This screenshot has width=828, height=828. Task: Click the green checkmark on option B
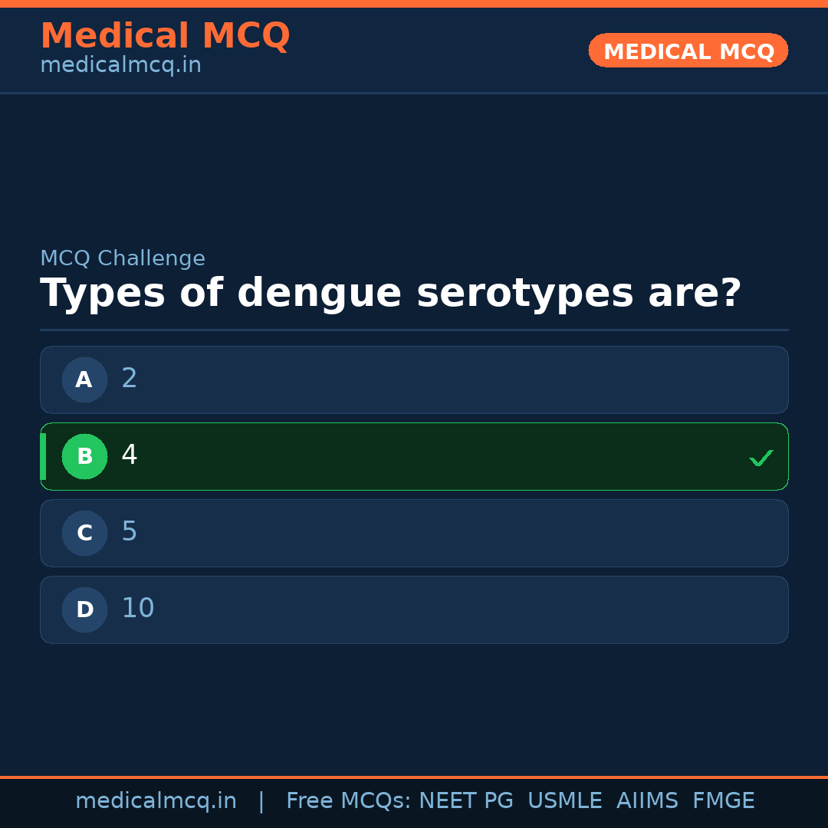[x=761, y=458]
